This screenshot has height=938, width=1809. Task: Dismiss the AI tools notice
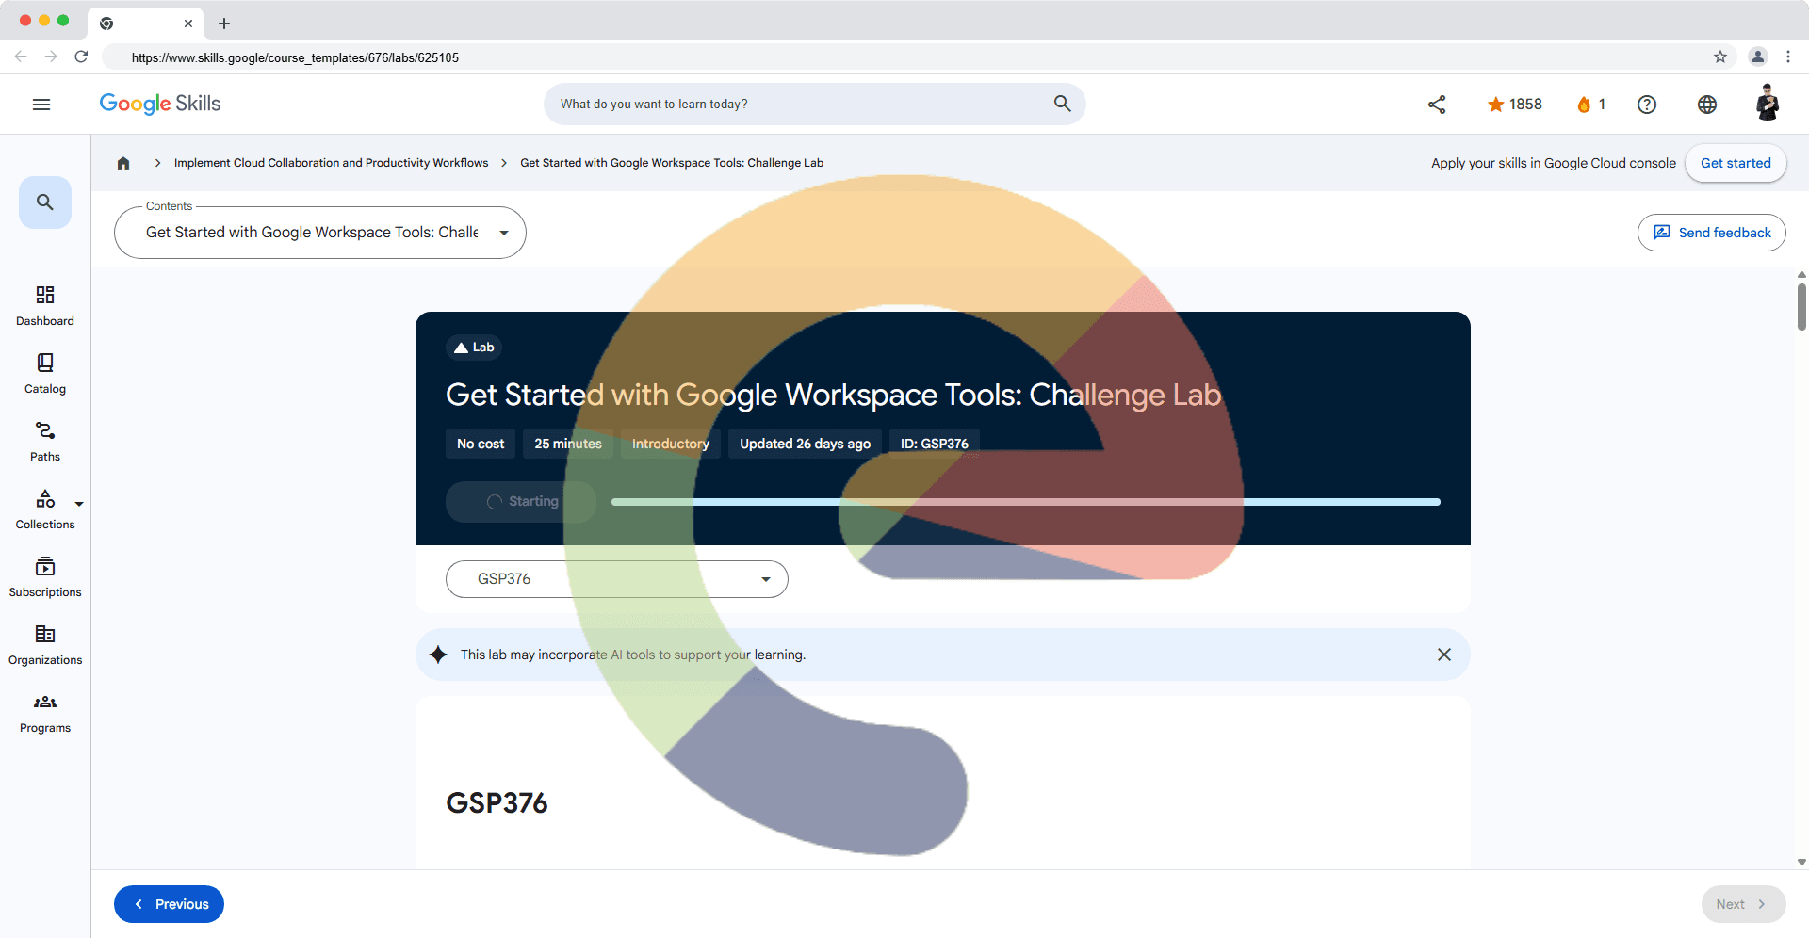pos(1444,655)
